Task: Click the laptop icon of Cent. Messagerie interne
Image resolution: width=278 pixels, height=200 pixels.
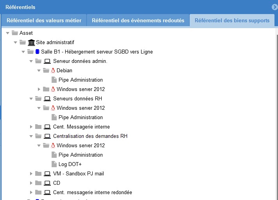Action: pos(47,127)
